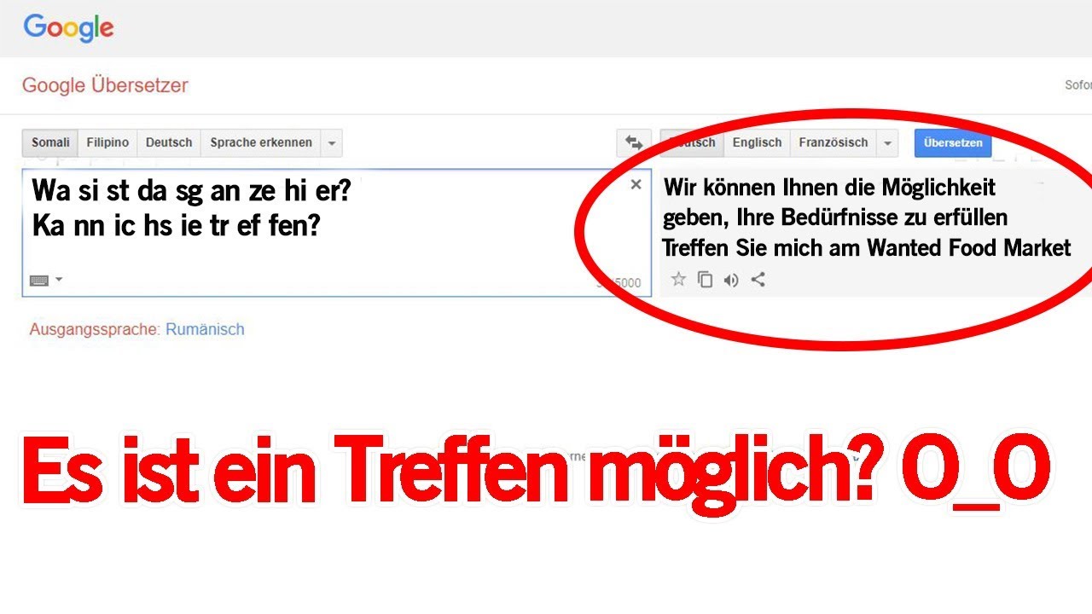Select Somali as source language
Screen dimensions: 1092x614
coord(50,142)
